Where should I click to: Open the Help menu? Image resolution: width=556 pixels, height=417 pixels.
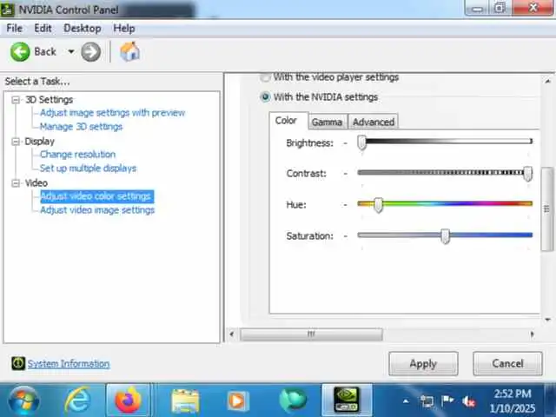click(124, 28)
